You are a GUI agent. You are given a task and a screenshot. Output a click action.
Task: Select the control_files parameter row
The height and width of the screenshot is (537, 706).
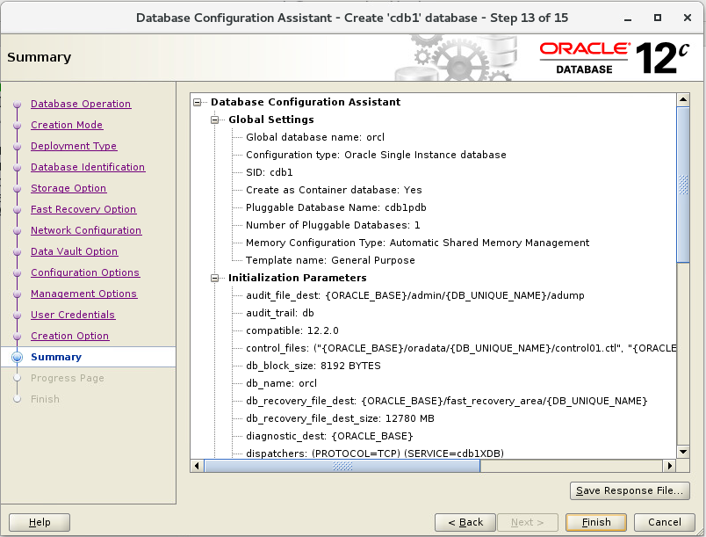(461, 348)
